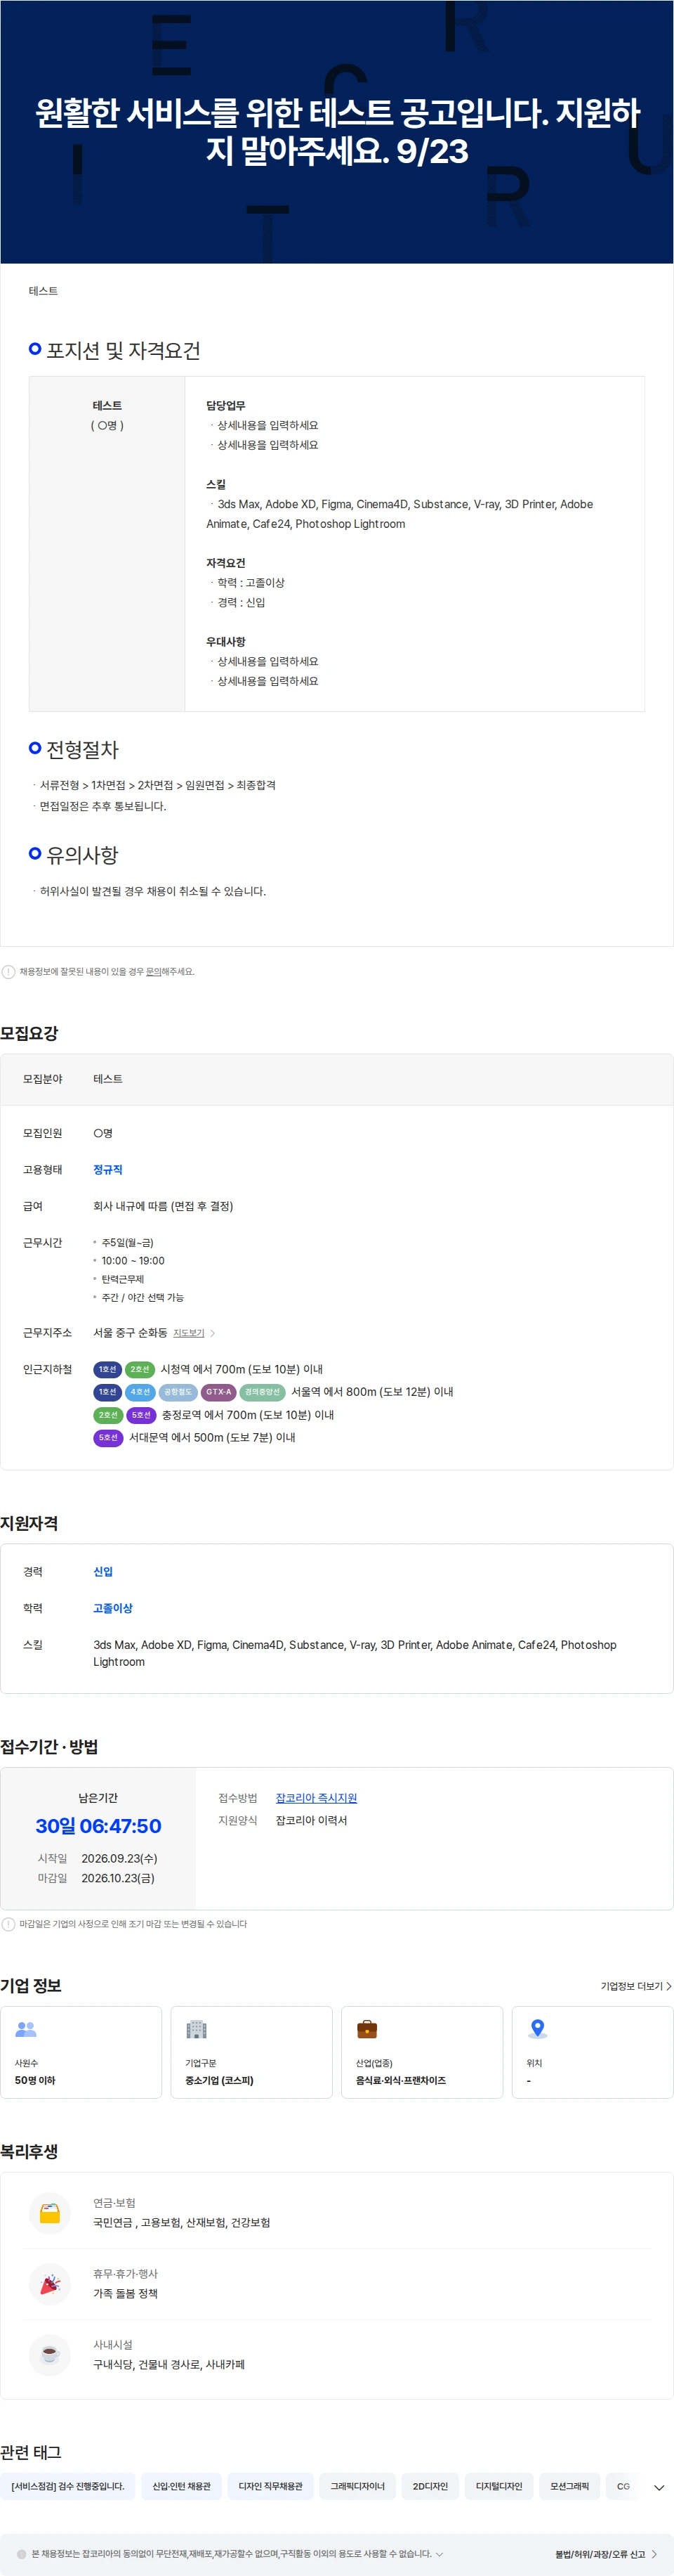Select the 신입·인턴 채용관 tag
Screen dimensions: 674x2576
tap(182, 2487)
